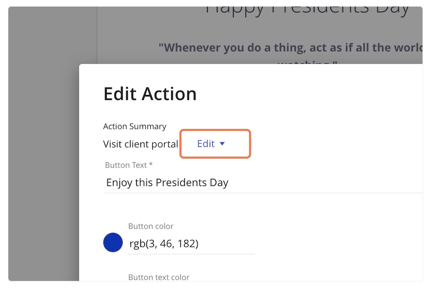Click the Action Summary label
This screenshot has height=291, width=435.
(x=135, y=126)
